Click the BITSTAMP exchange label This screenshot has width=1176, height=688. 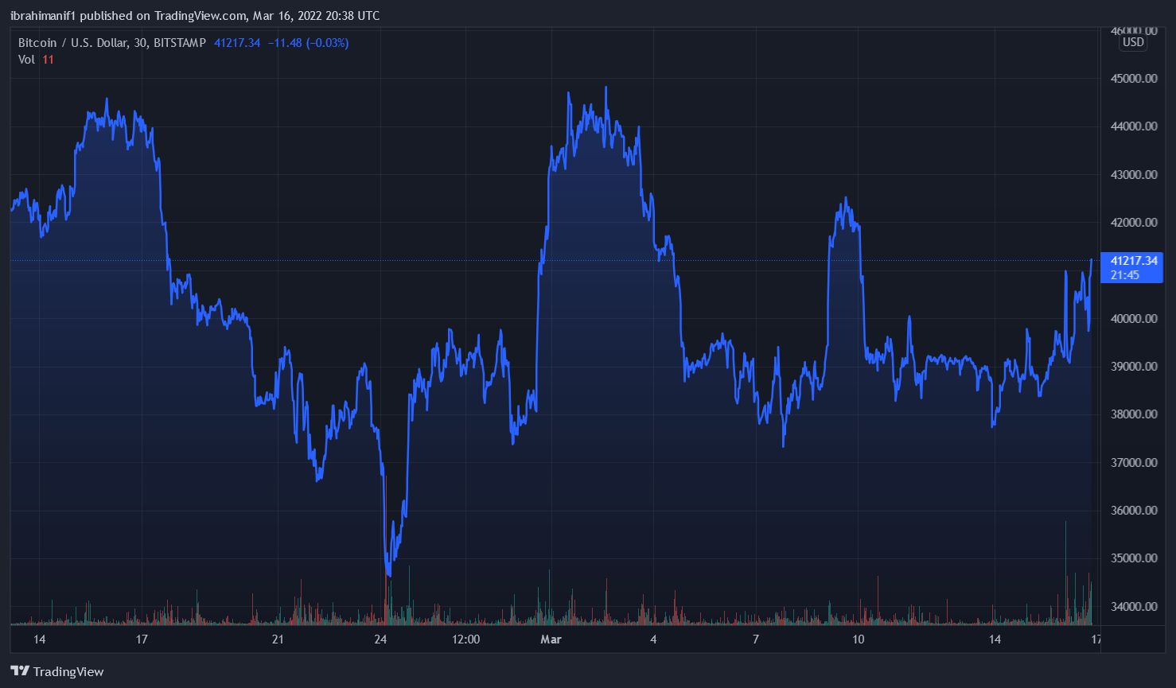pyautogui.click(x=180, y=43)
